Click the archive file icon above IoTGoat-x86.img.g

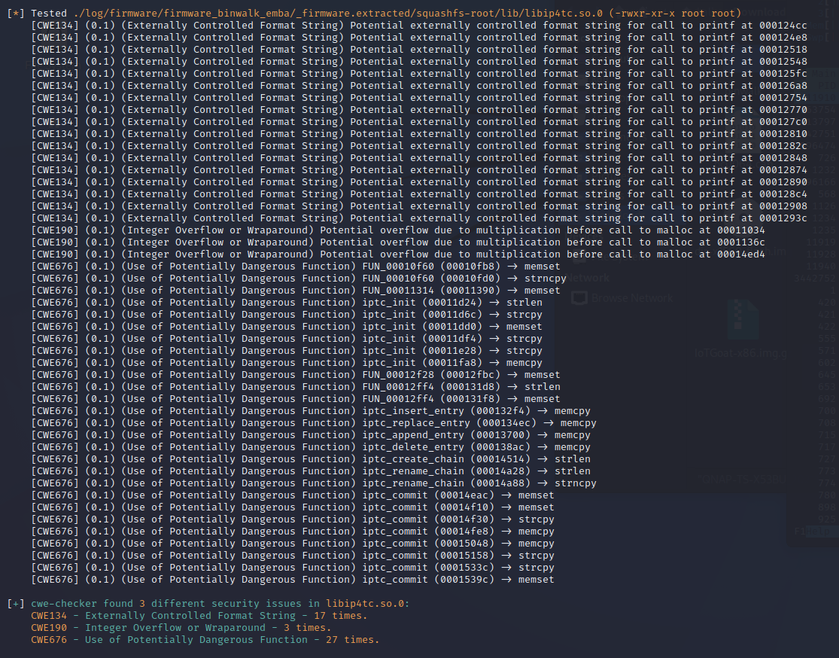(743, 319)
